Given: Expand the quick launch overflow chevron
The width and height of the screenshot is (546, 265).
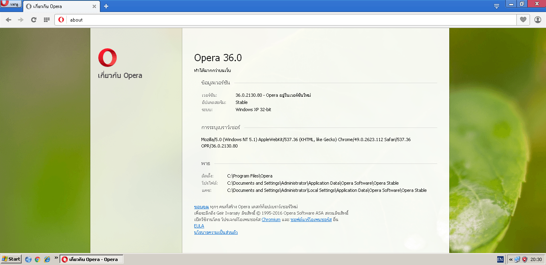Looking at the screenshot, I should (x=56, y=258).
